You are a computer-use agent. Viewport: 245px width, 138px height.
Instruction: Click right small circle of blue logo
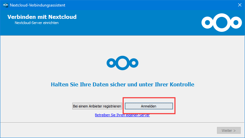pos(134,62)
